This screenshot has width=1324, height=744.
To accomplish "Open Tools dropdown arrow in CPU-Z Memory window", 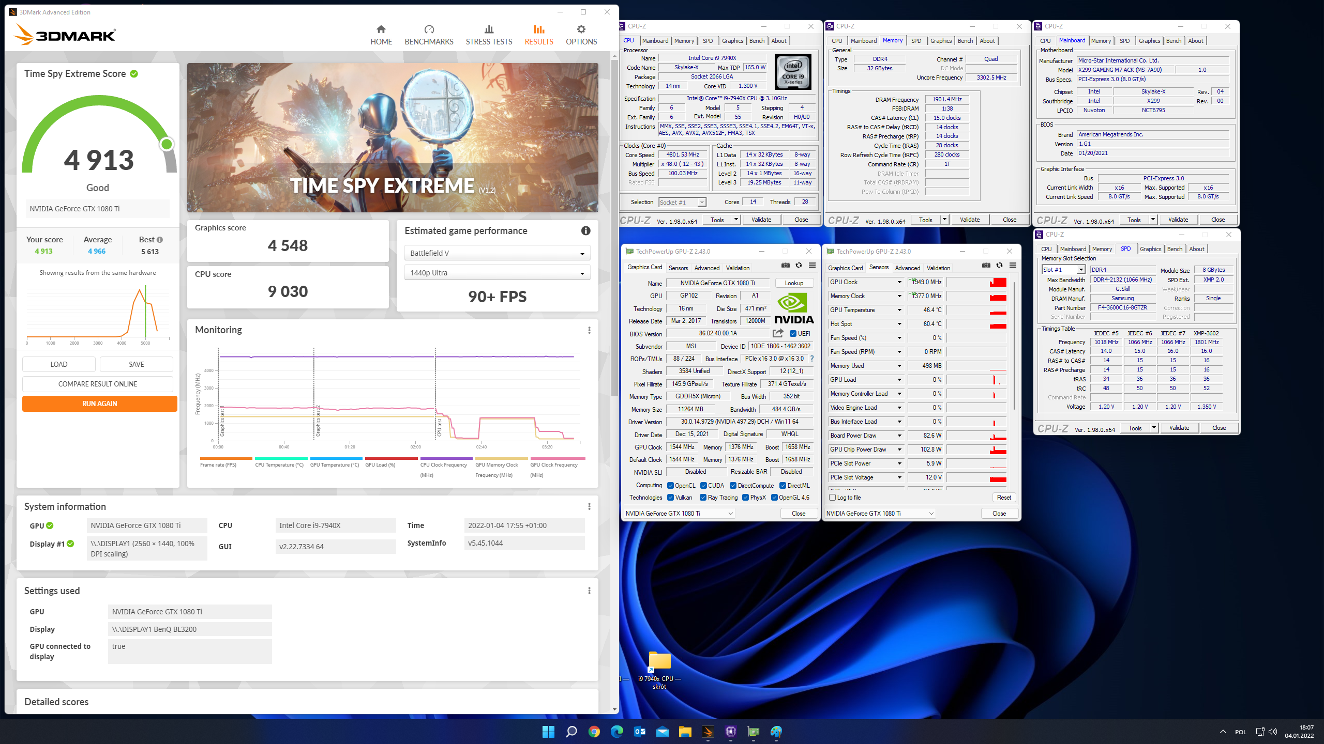I will pos(944,220).
